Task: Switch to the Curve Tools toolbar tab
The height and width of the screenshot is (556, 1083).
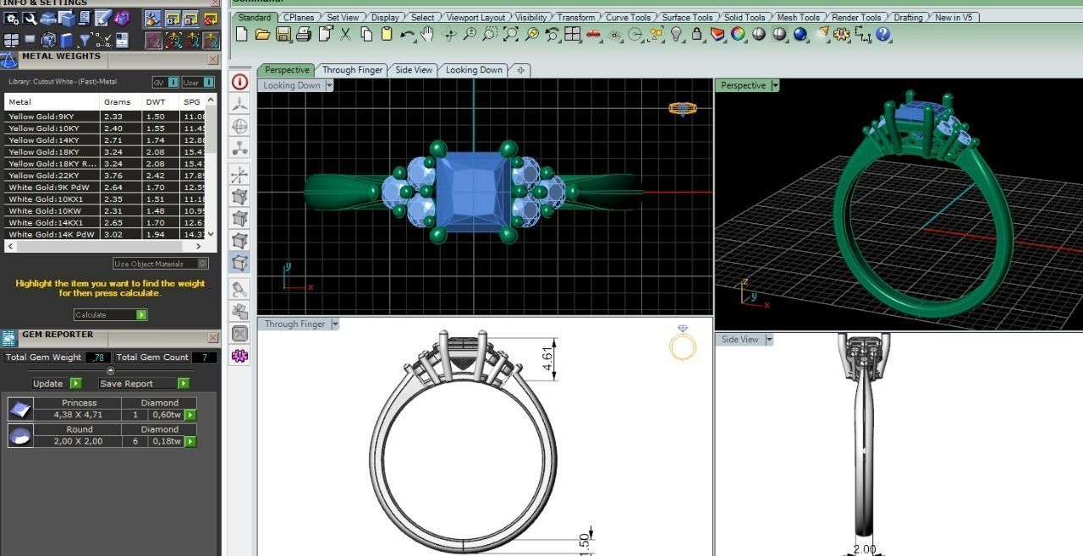Action: click(x=628, y=17)
